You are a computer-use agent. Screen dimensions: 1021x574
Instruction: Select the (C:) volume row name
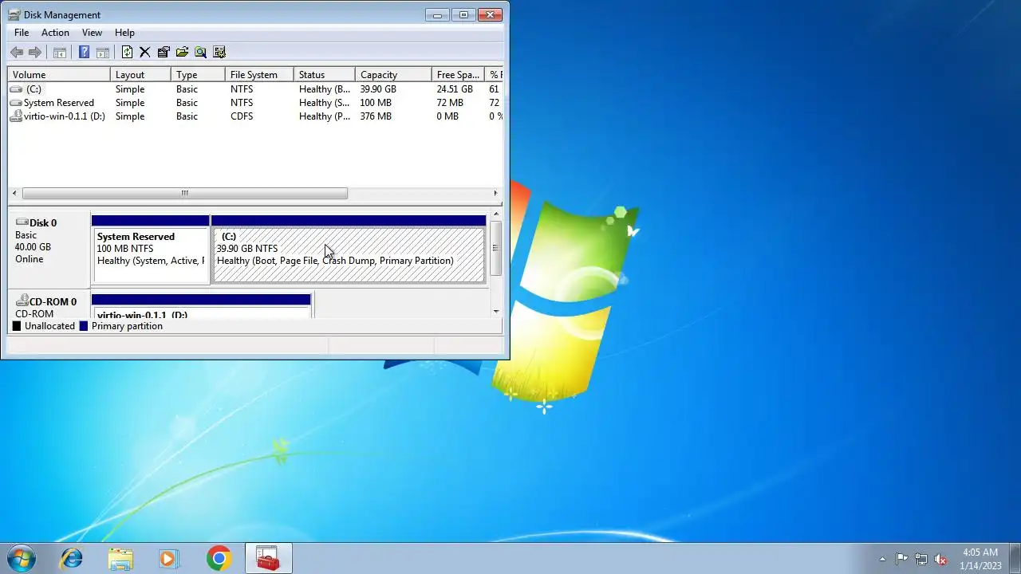point(34,89)
